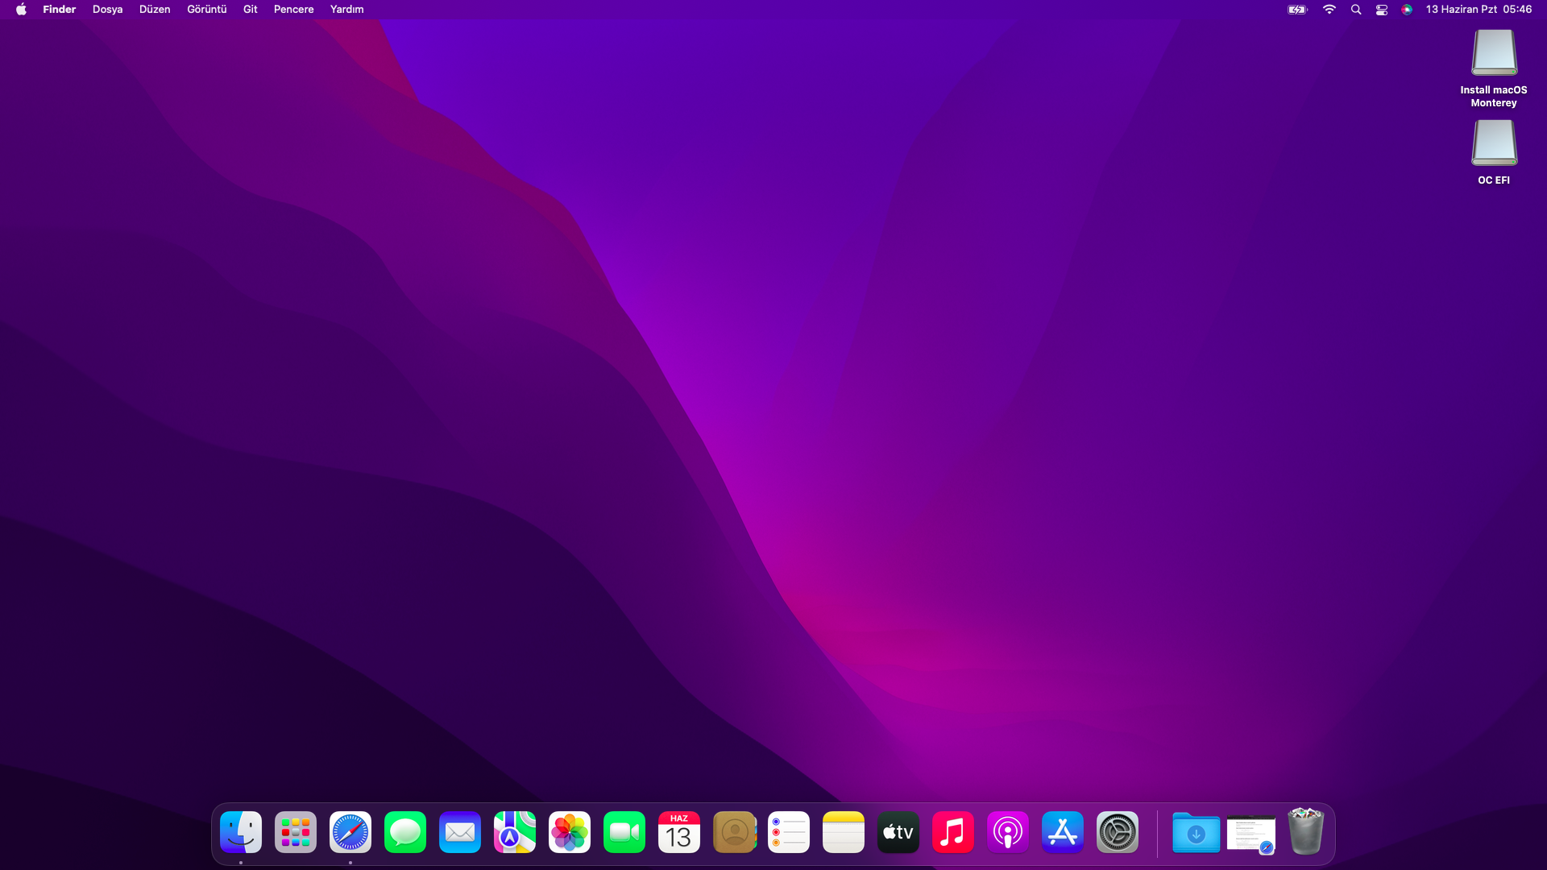Open the Wi-Fi status menu
Image resolution: width=1547 pixels, height=870 pixels.
[x=1329, y=10]
